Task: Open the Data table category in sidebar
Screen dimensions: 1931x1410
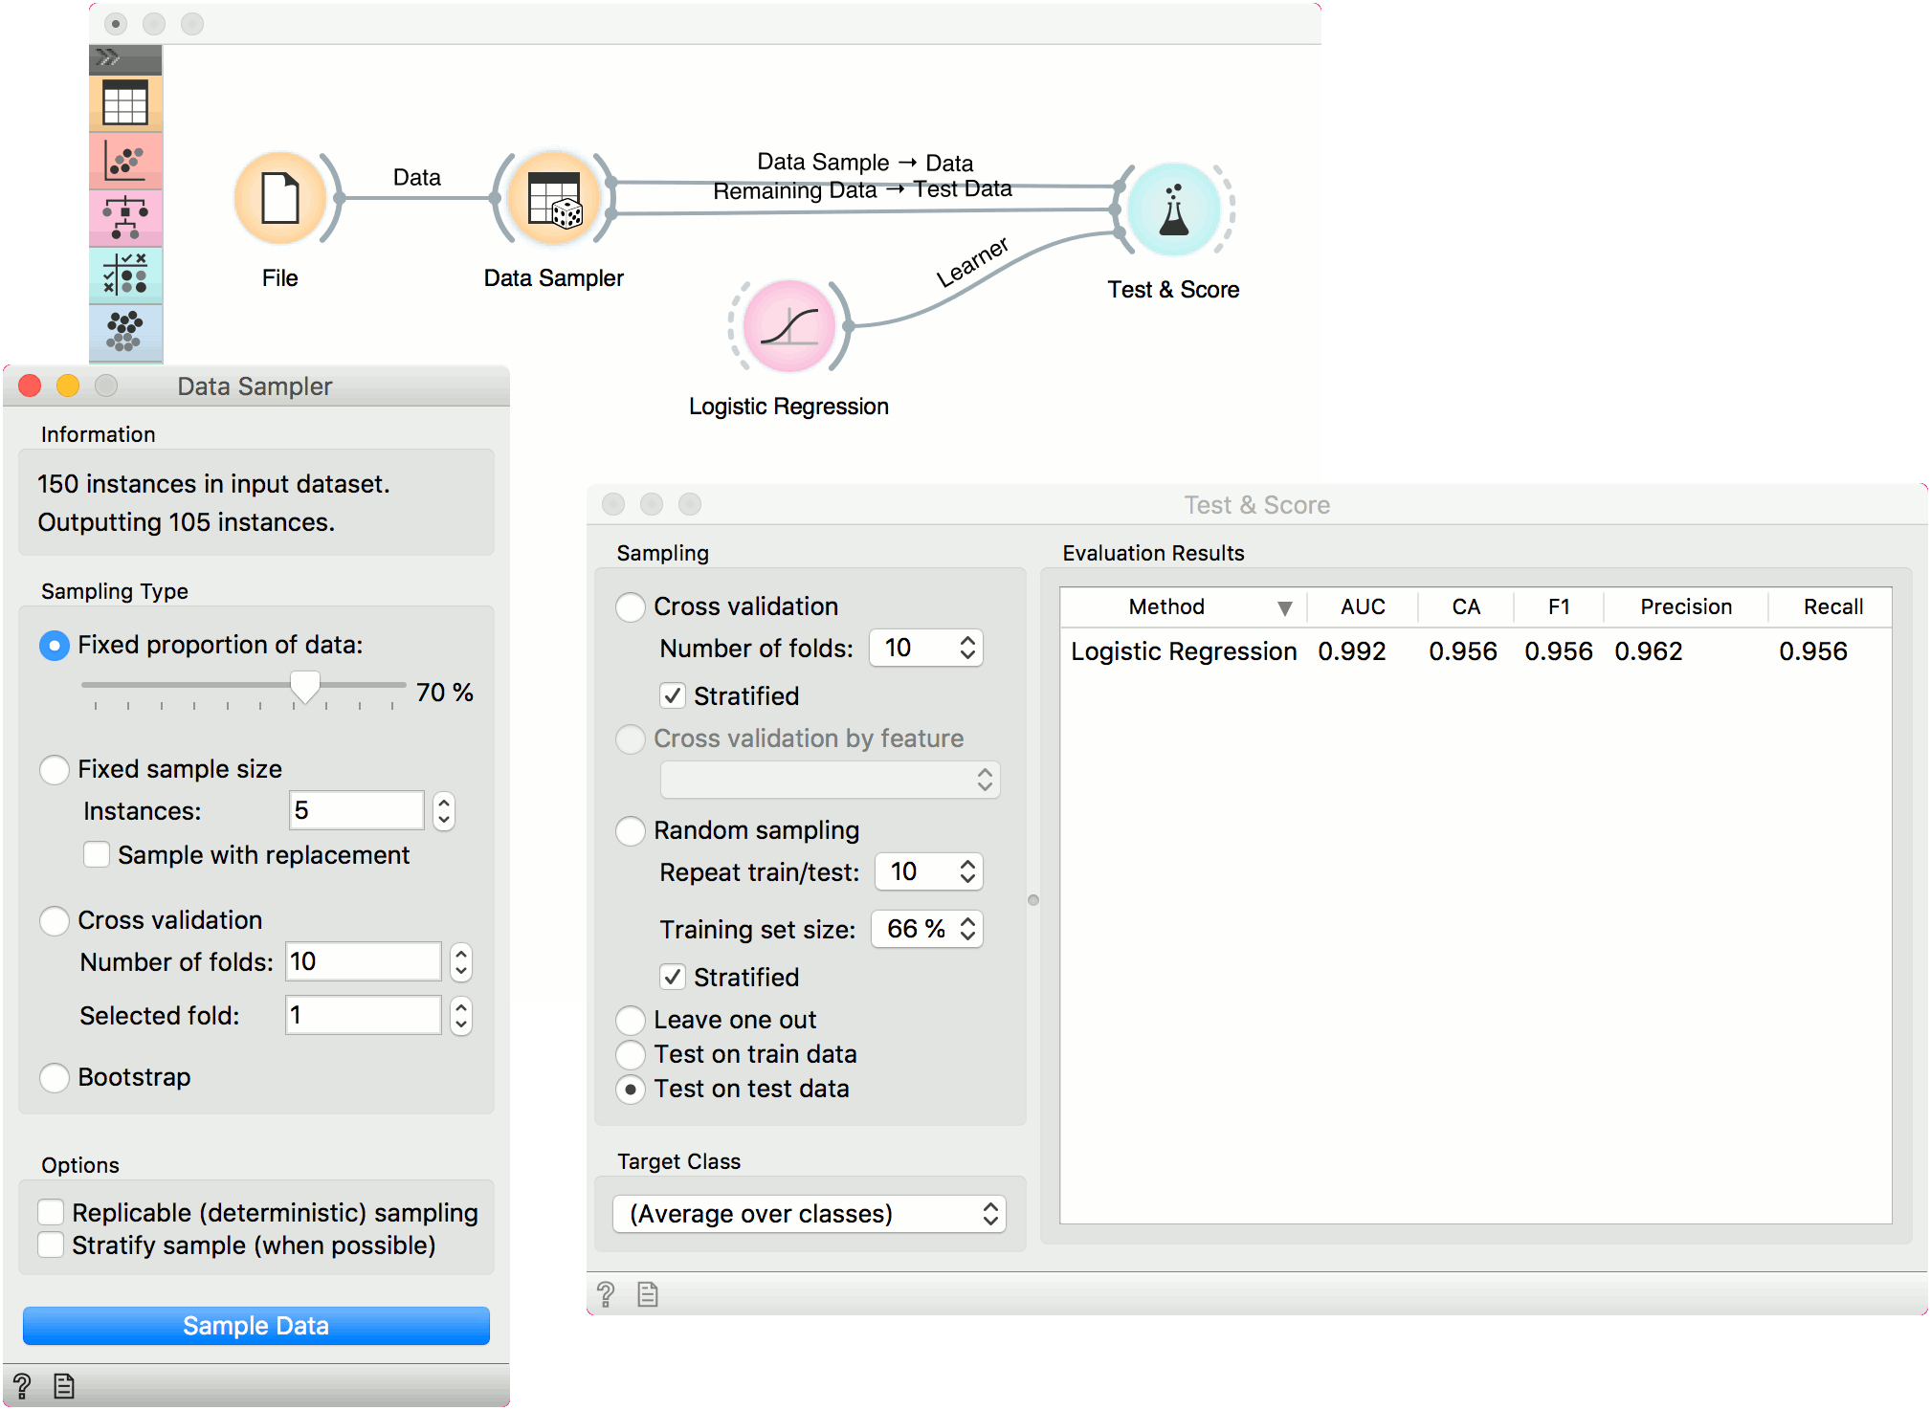Action: [125, 103]
